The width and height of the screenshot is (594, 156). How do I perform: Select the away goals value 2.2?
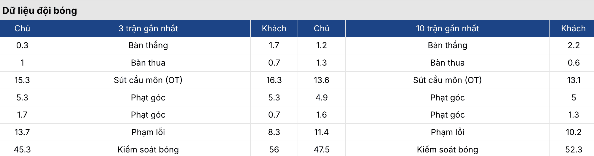click(573, 45)
